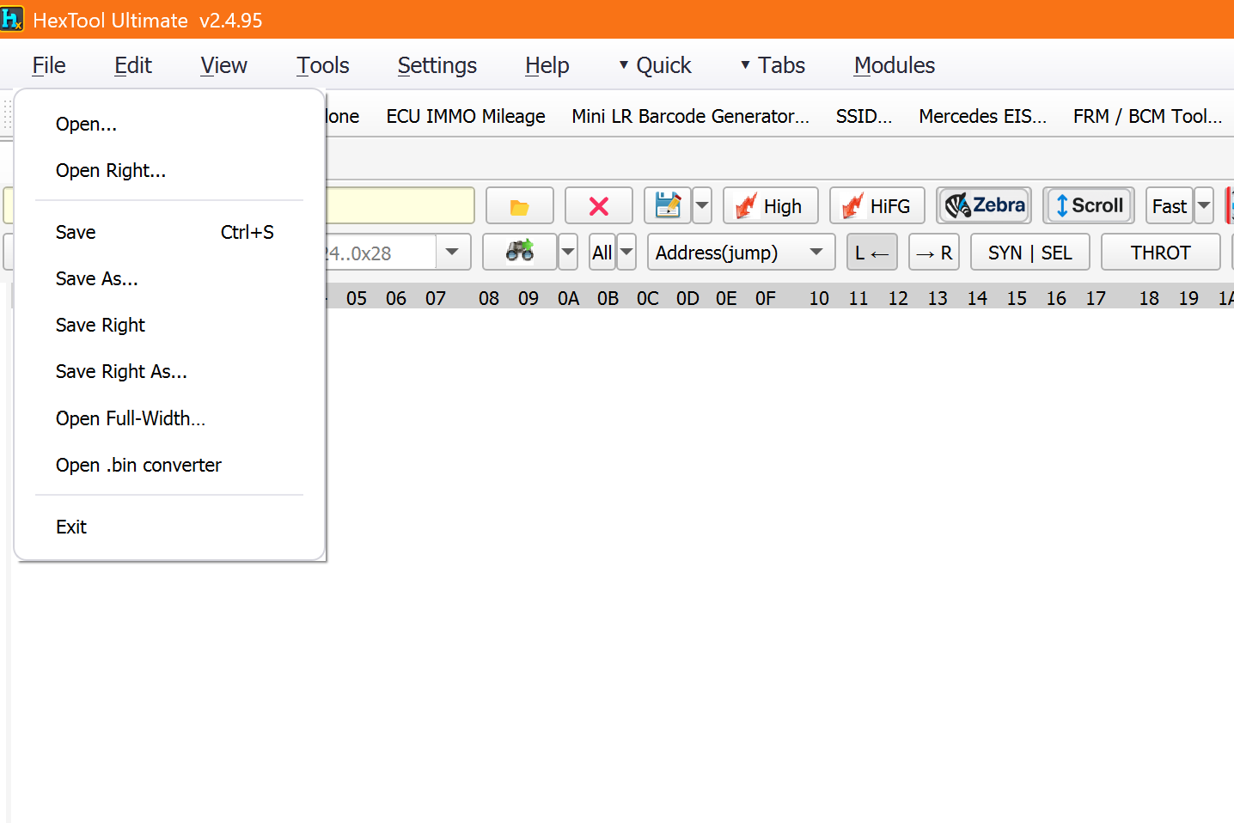The width and height of the screenshot is (1234, 823).
Task: Click the red X close file button
Action: coord(599,206)
